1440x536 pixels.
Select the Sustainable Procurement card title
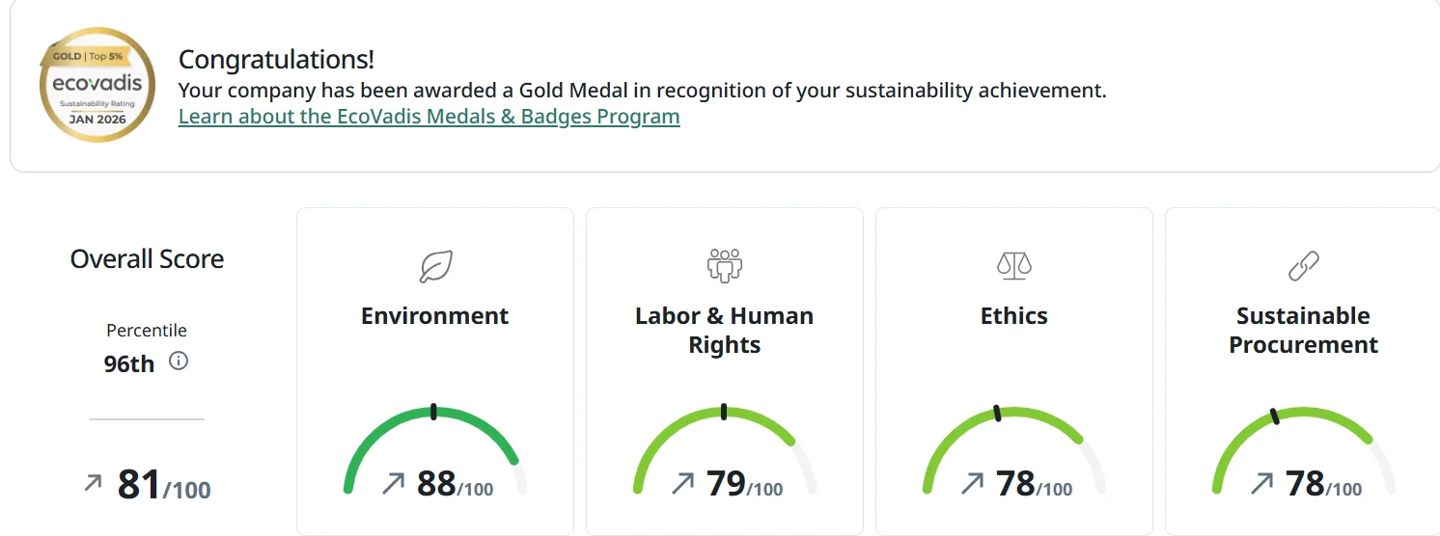[1303, 330]
